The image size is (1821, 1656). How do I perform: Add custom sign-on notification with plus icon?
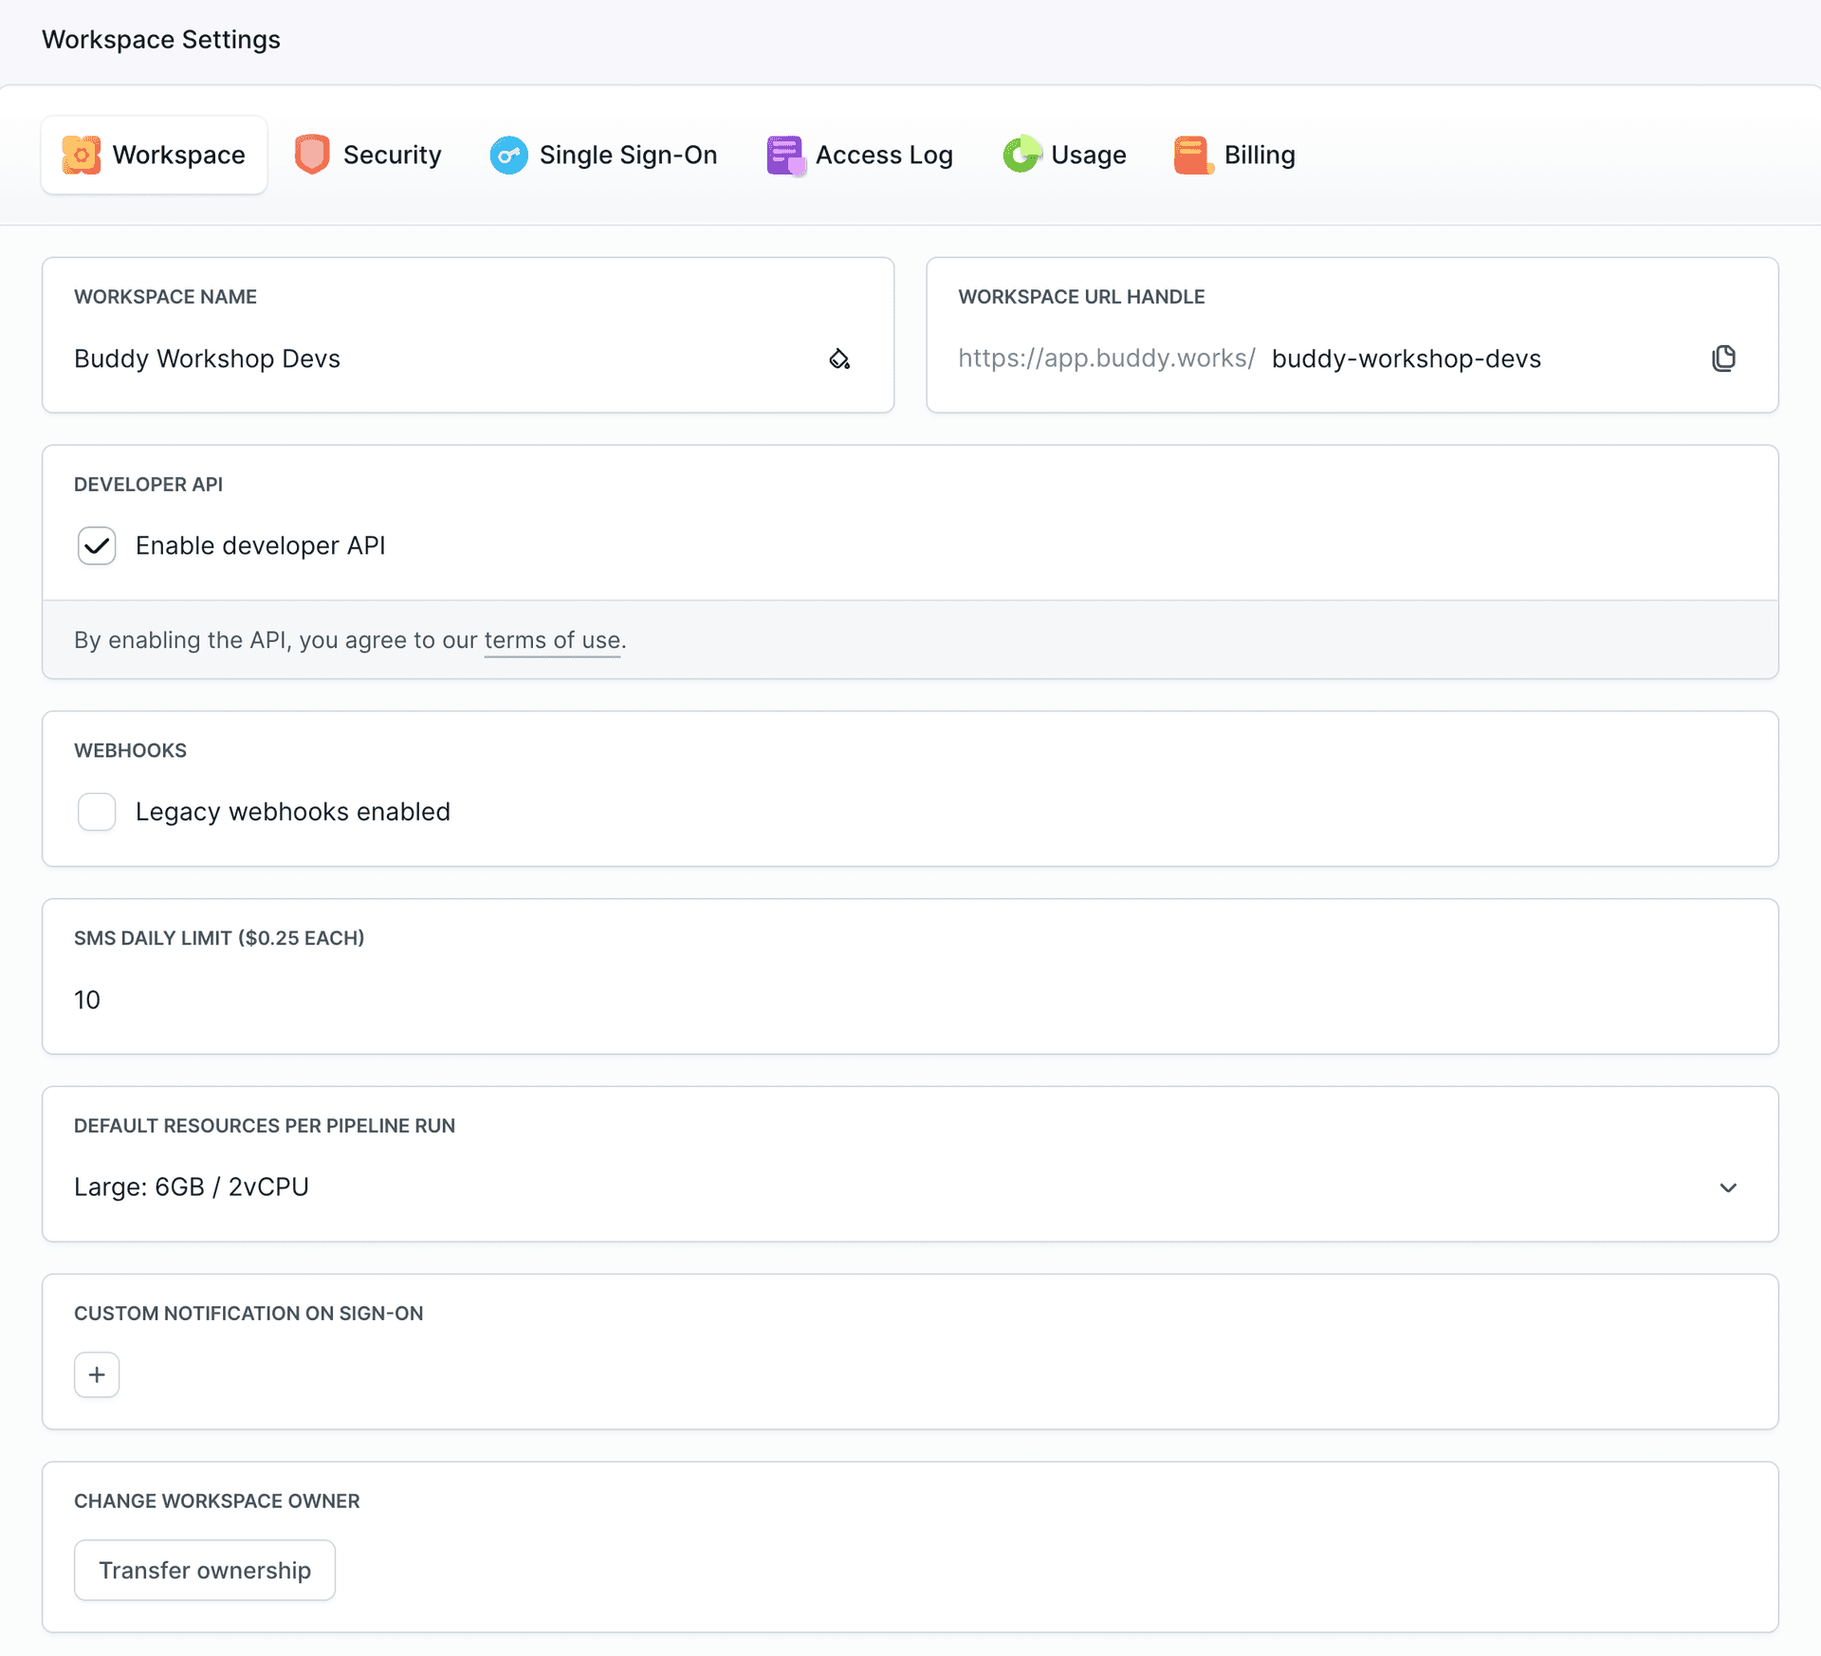click(97, 1374)
